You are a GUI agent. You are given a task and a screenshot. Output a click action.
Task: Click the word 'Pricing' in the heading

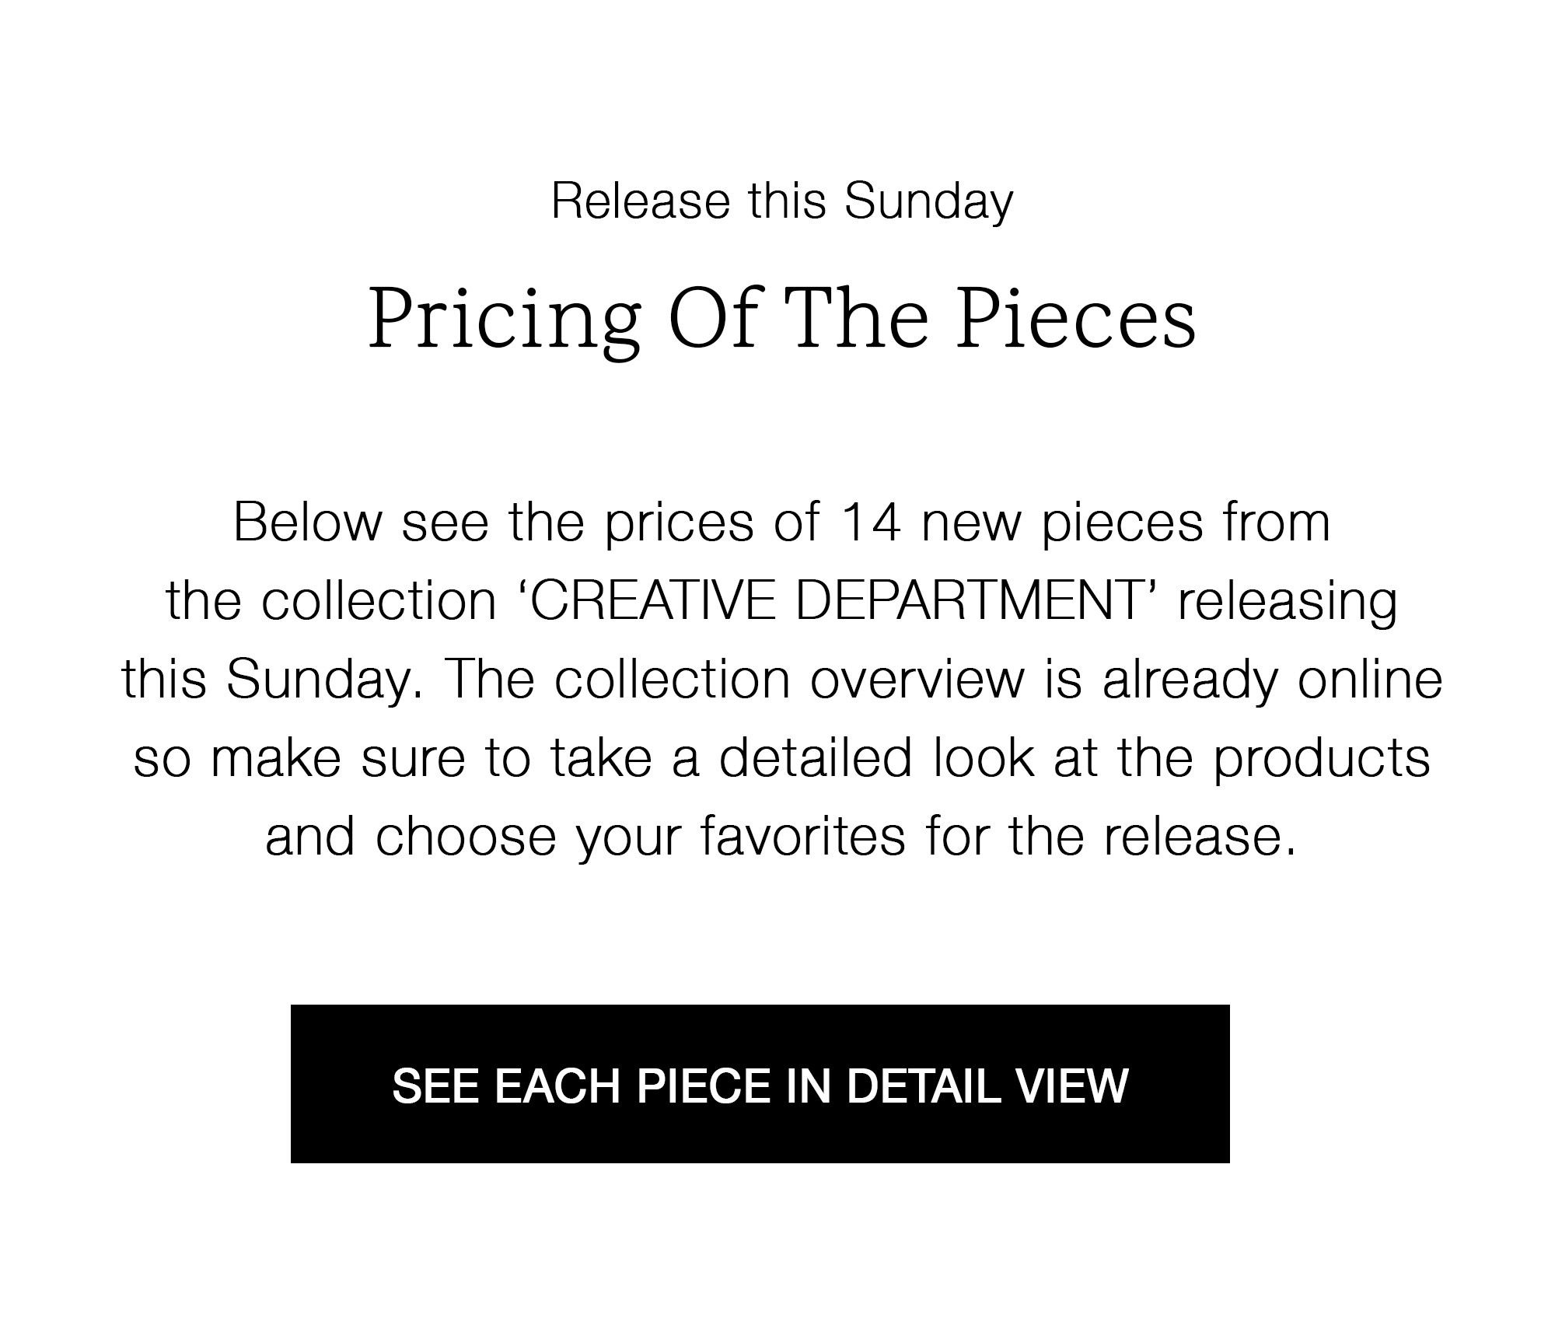[503, 320]
